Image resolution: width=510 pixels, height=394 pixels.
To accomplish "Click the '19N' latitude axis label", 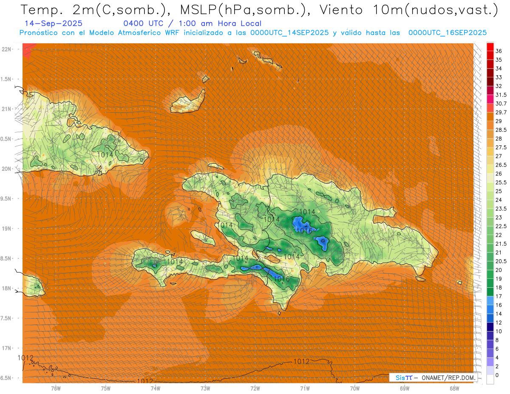I will (x=7, y=229).
